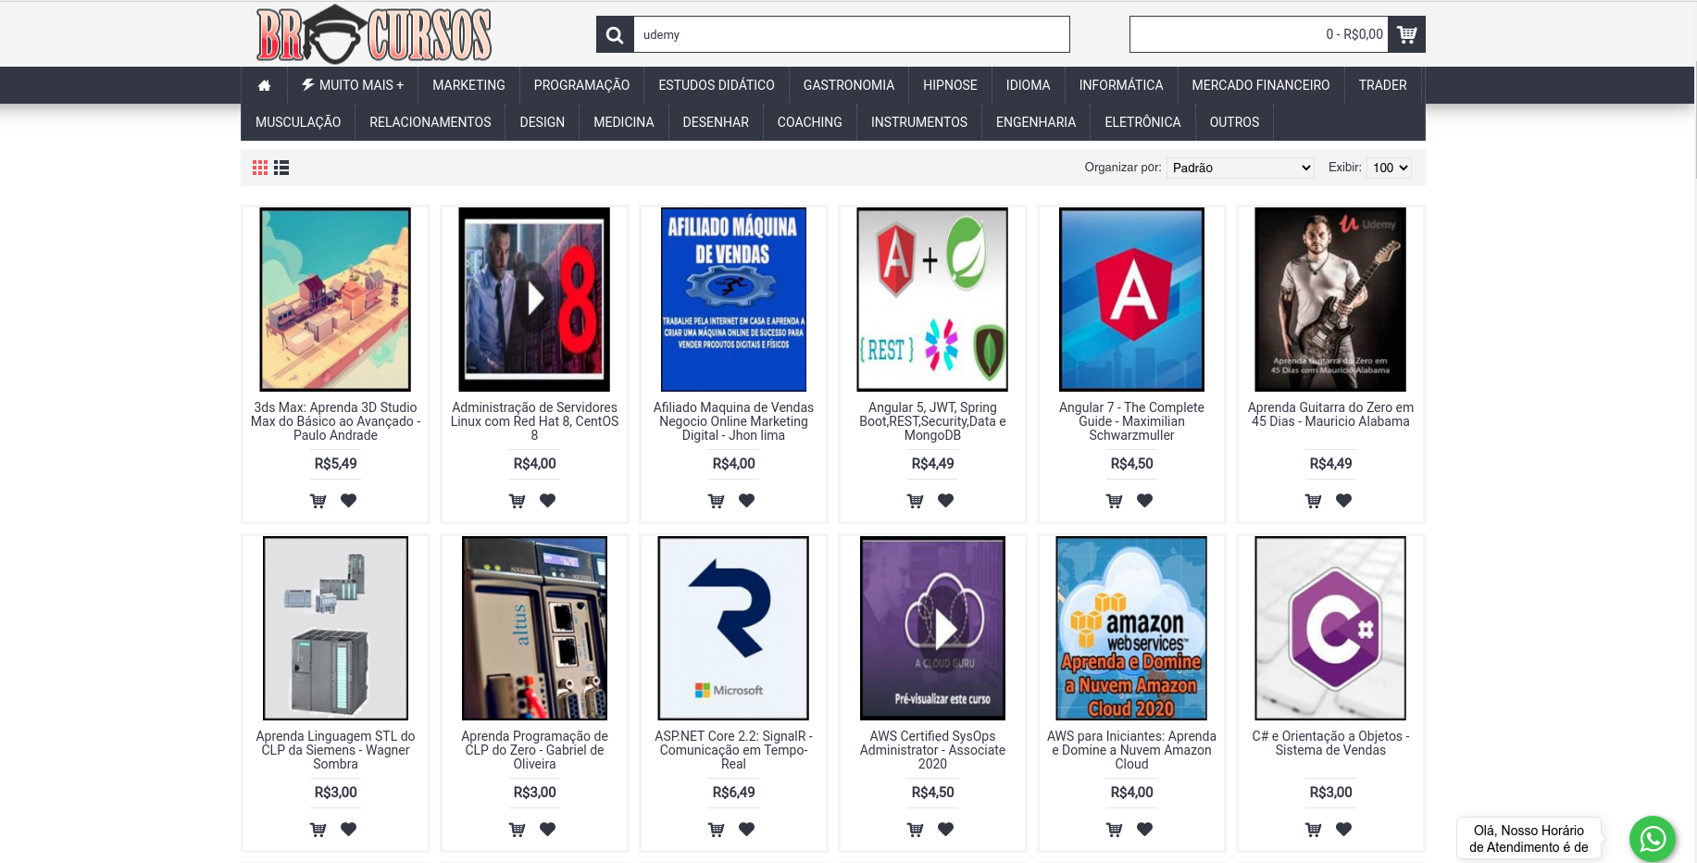Click the Olá, Nosso Horário chat message
This screenshot has height=863, width=1697.
coord(1529,839)
